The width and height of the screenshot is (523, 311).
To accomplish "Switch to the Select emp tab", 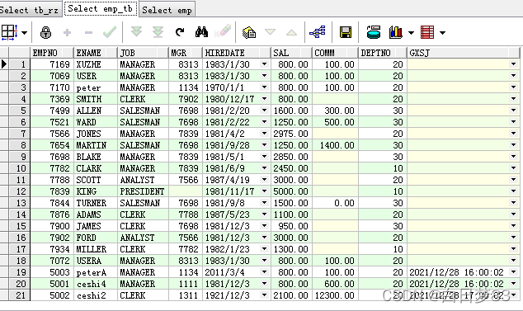I will [167, 10].
